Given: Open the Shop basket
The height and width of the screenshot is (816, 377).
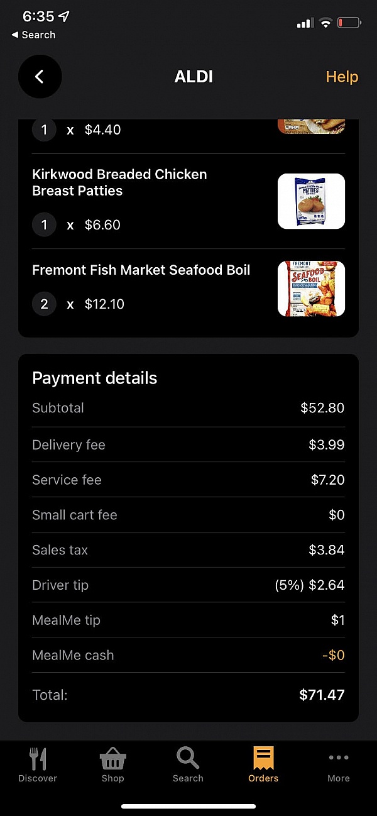Looking at the screenshot, I should click(x=112, y=764).
